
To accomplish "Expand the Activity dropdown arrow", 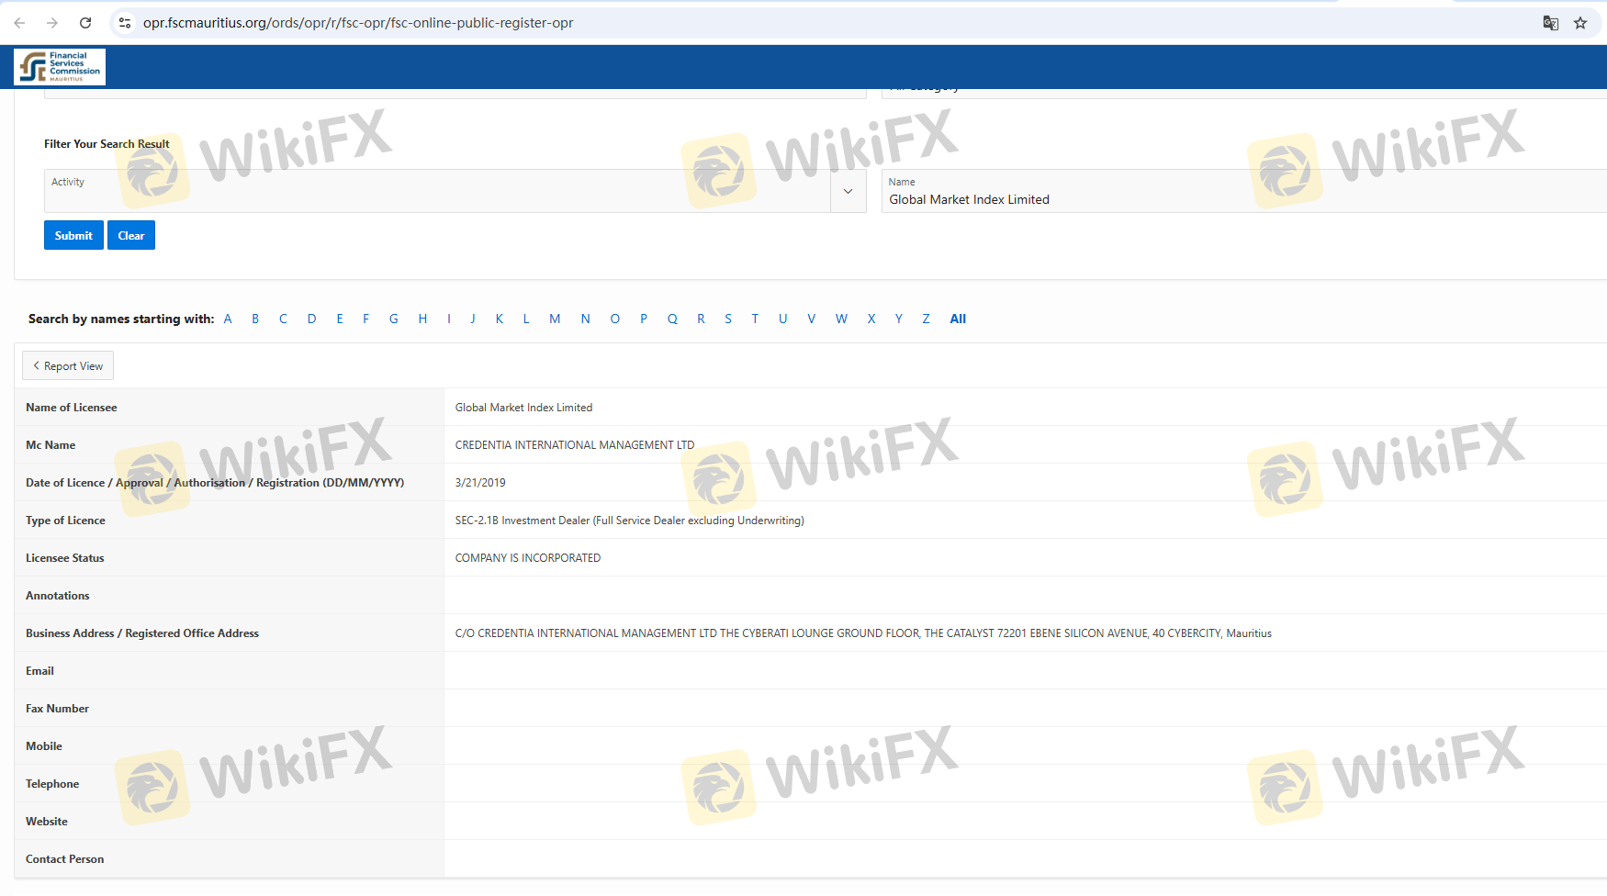I will coord(848,191).
